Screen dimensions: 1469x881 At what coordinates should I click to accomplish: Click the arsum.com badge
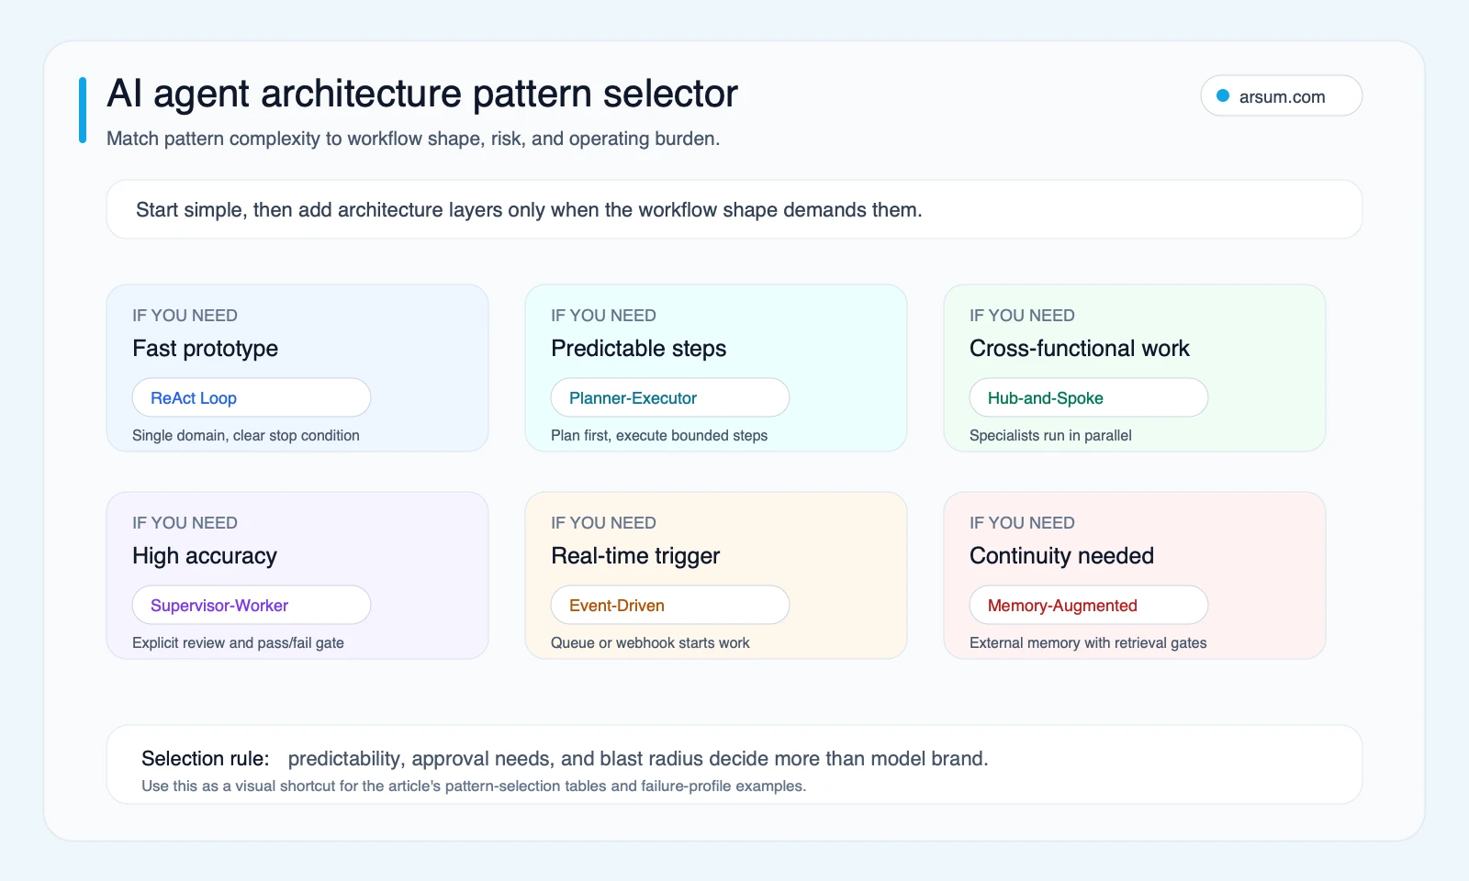pos(1281,95)
